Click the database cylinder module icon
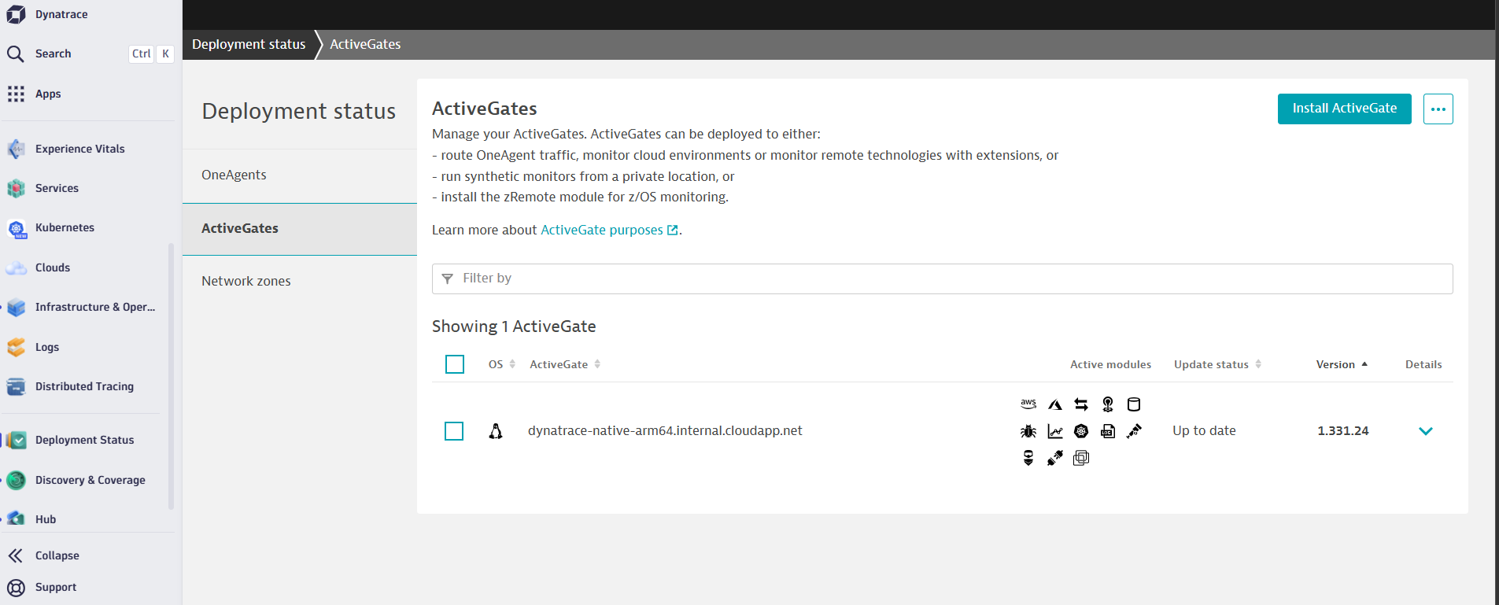1499x605 pixels. coord(1134,404)
